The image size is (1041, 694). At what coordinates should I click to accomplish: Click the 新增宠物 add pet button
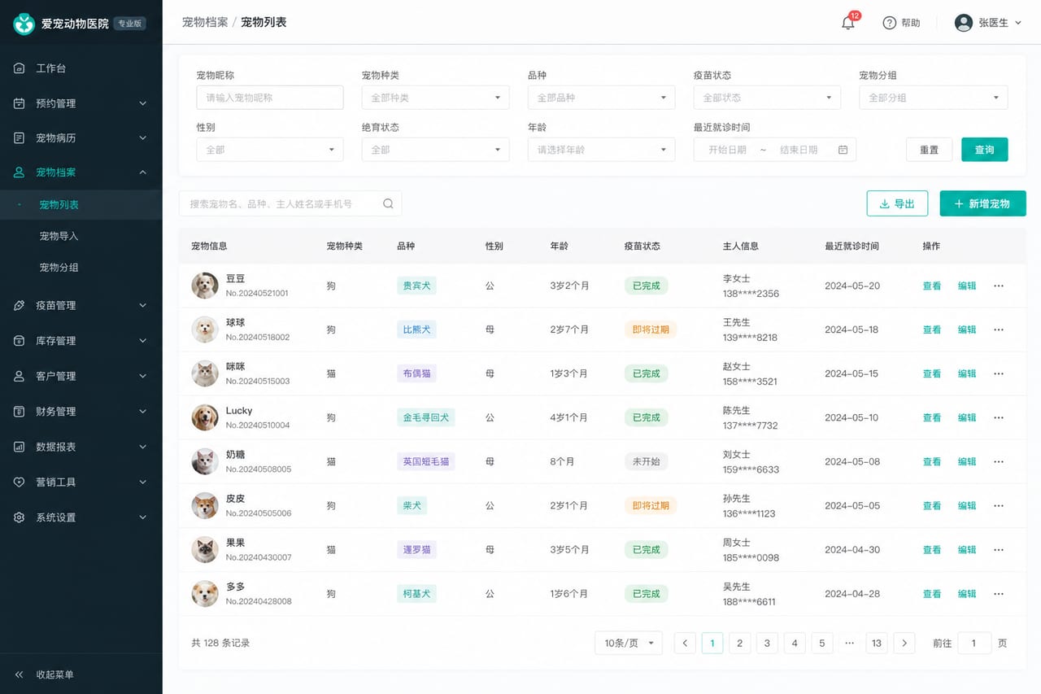pos(982,203)
